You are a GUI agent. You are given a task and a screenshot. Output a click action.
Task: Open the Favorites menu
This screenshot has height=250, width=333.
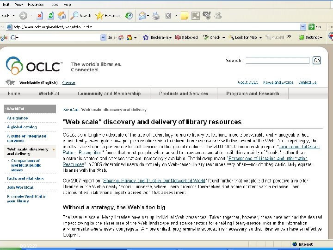(36, 5)
